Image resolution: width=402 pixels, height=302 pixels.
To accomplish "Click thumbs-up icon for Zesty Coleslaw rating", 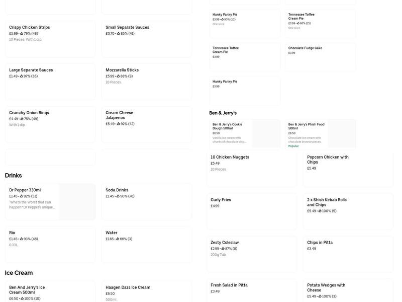I will tap(223, 249).
